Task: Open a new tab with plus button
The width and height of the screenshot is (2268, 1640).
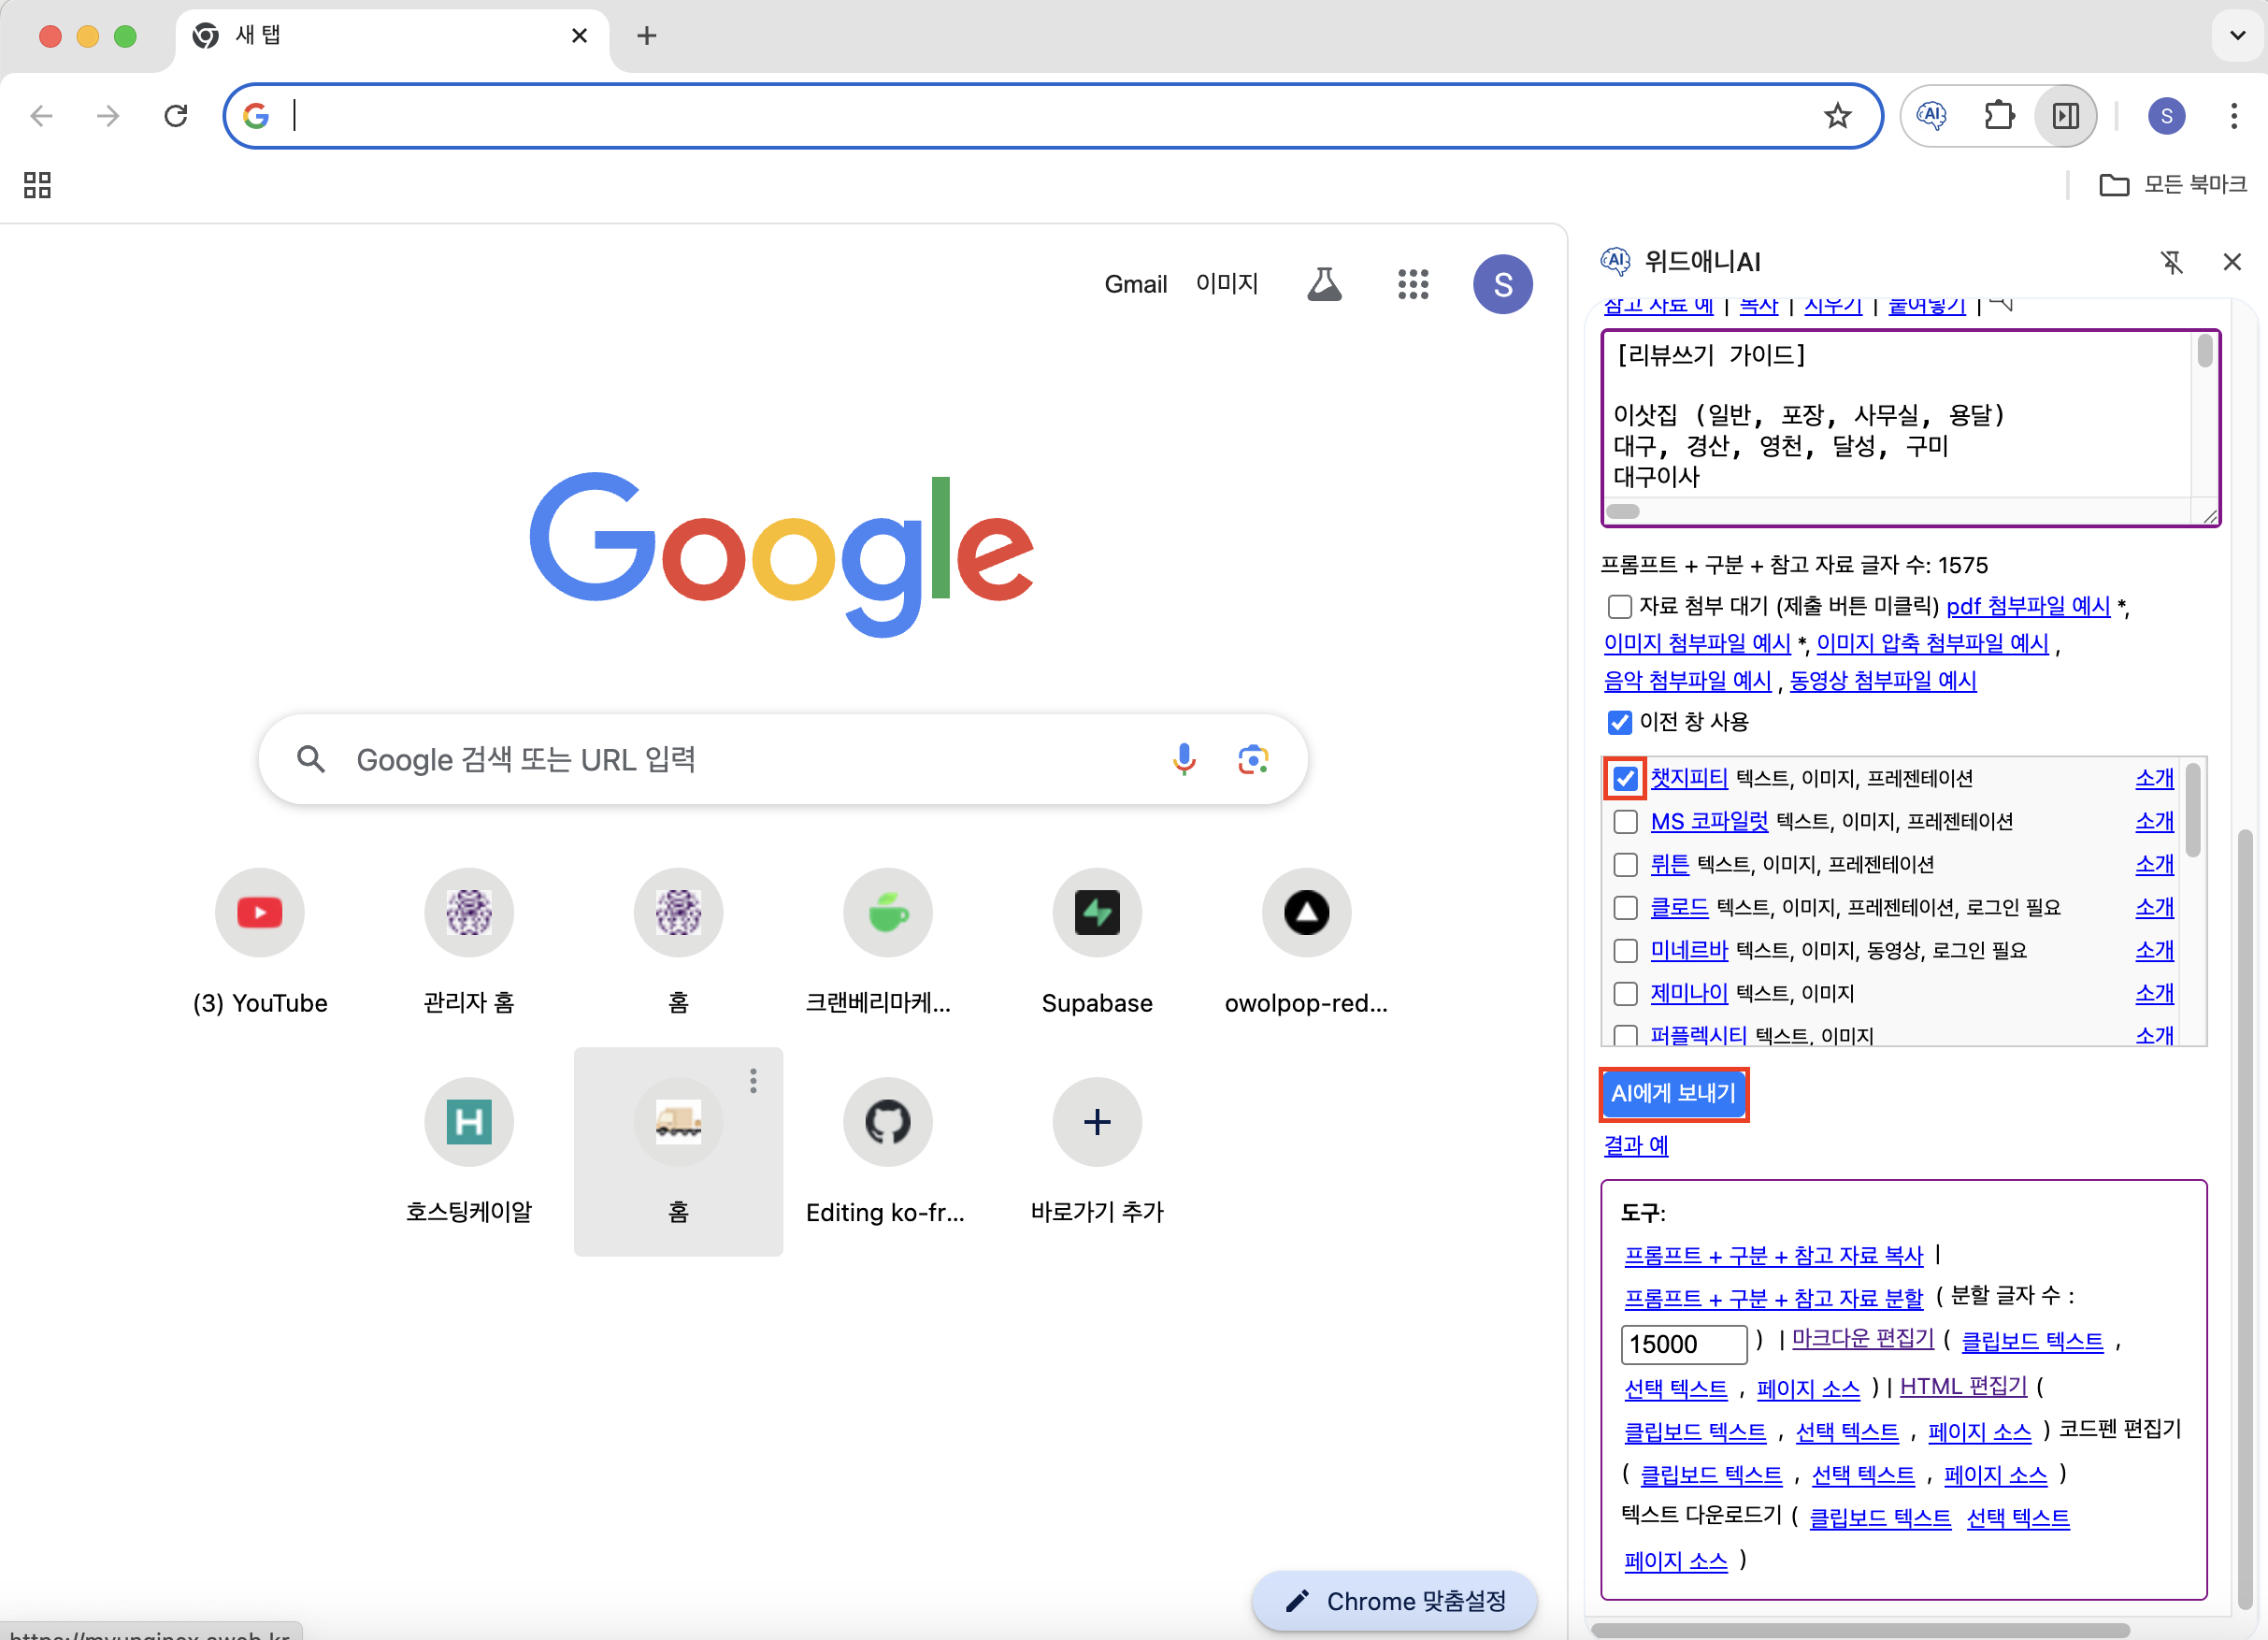Action: pos(646,36)
